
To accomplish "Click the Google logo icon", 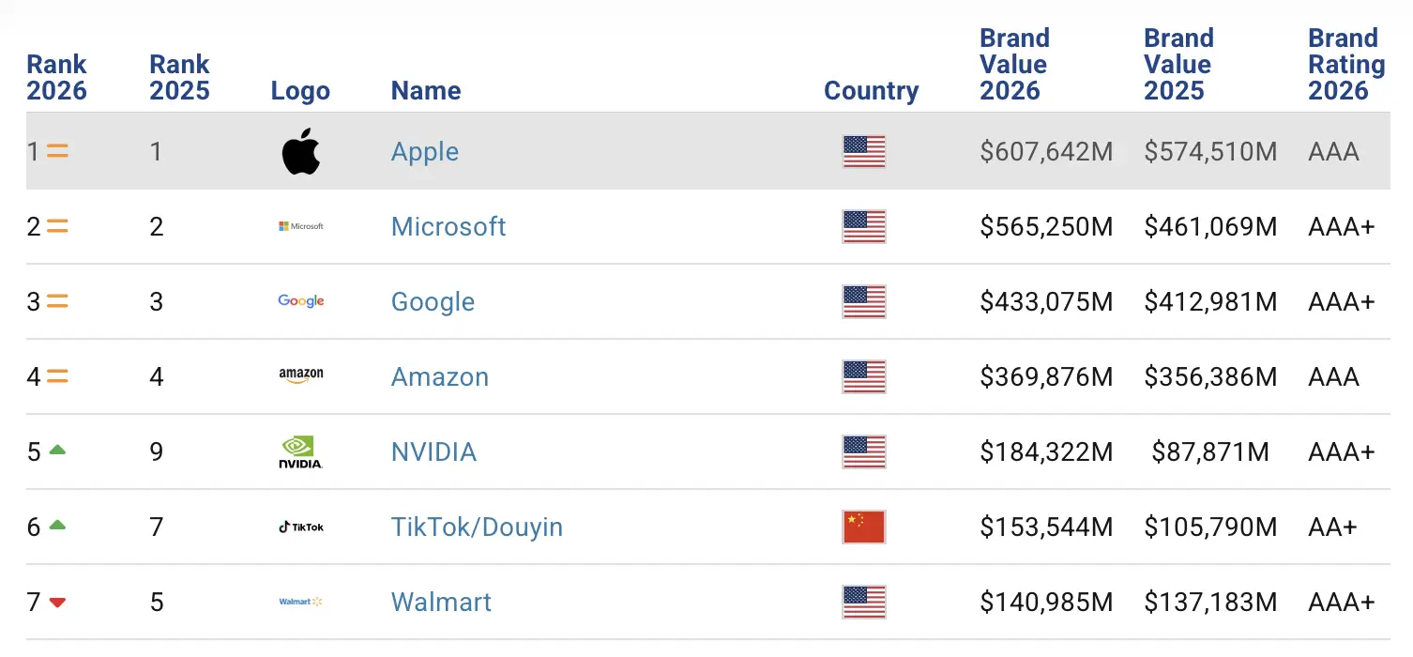I will (x=301, y=301).
